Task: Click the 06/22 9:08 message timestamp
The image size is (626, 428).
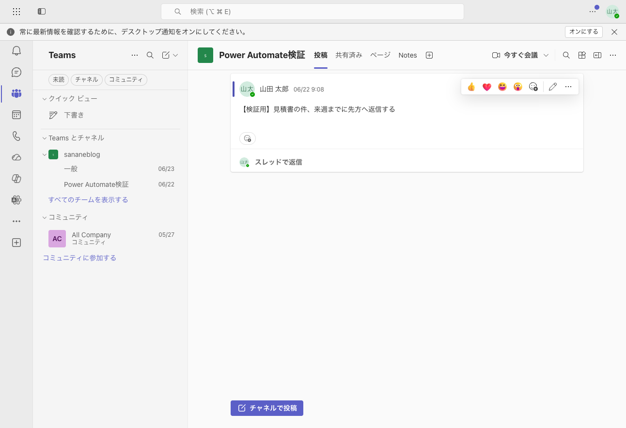Action: [309, 90]
